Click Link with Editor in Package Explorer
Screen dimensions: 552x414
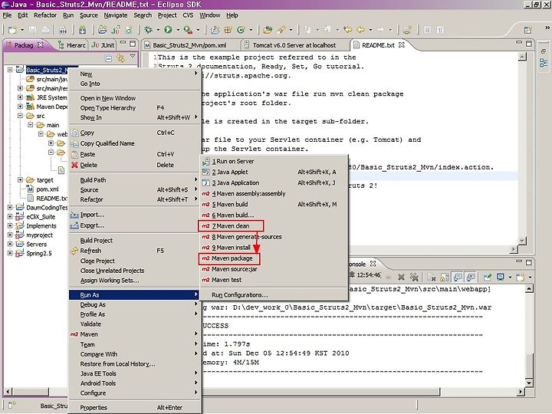tap(121, 58)
